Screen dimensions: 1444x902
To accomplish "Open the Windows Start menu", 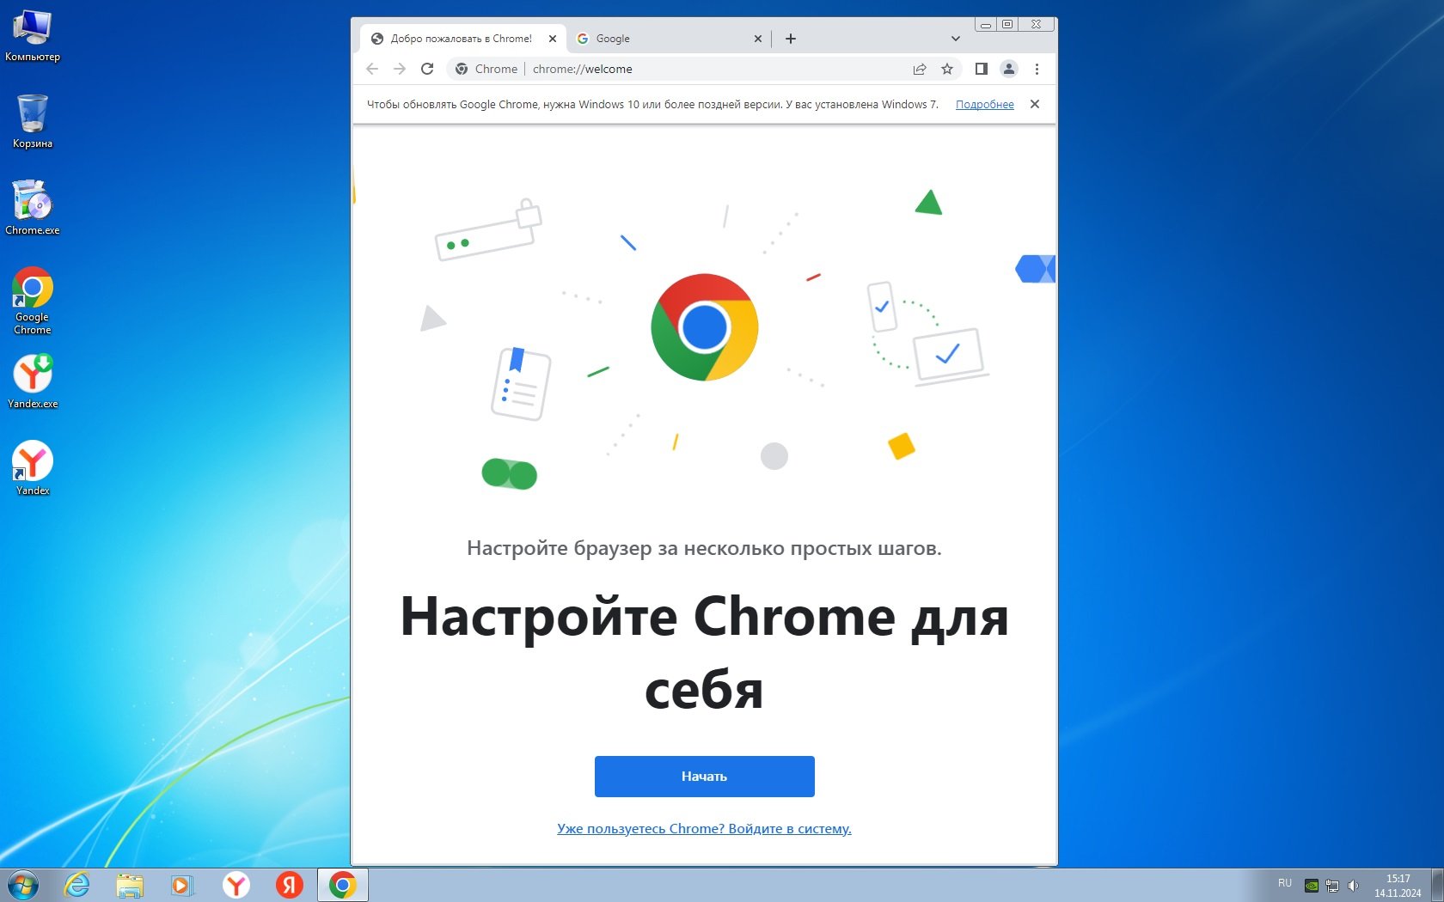I will 23,885.
